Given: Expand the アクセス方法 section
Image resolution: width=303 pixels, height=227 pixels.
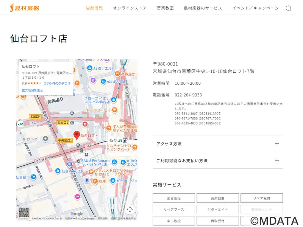Looking at the screenshot, I should pos(217,144).
